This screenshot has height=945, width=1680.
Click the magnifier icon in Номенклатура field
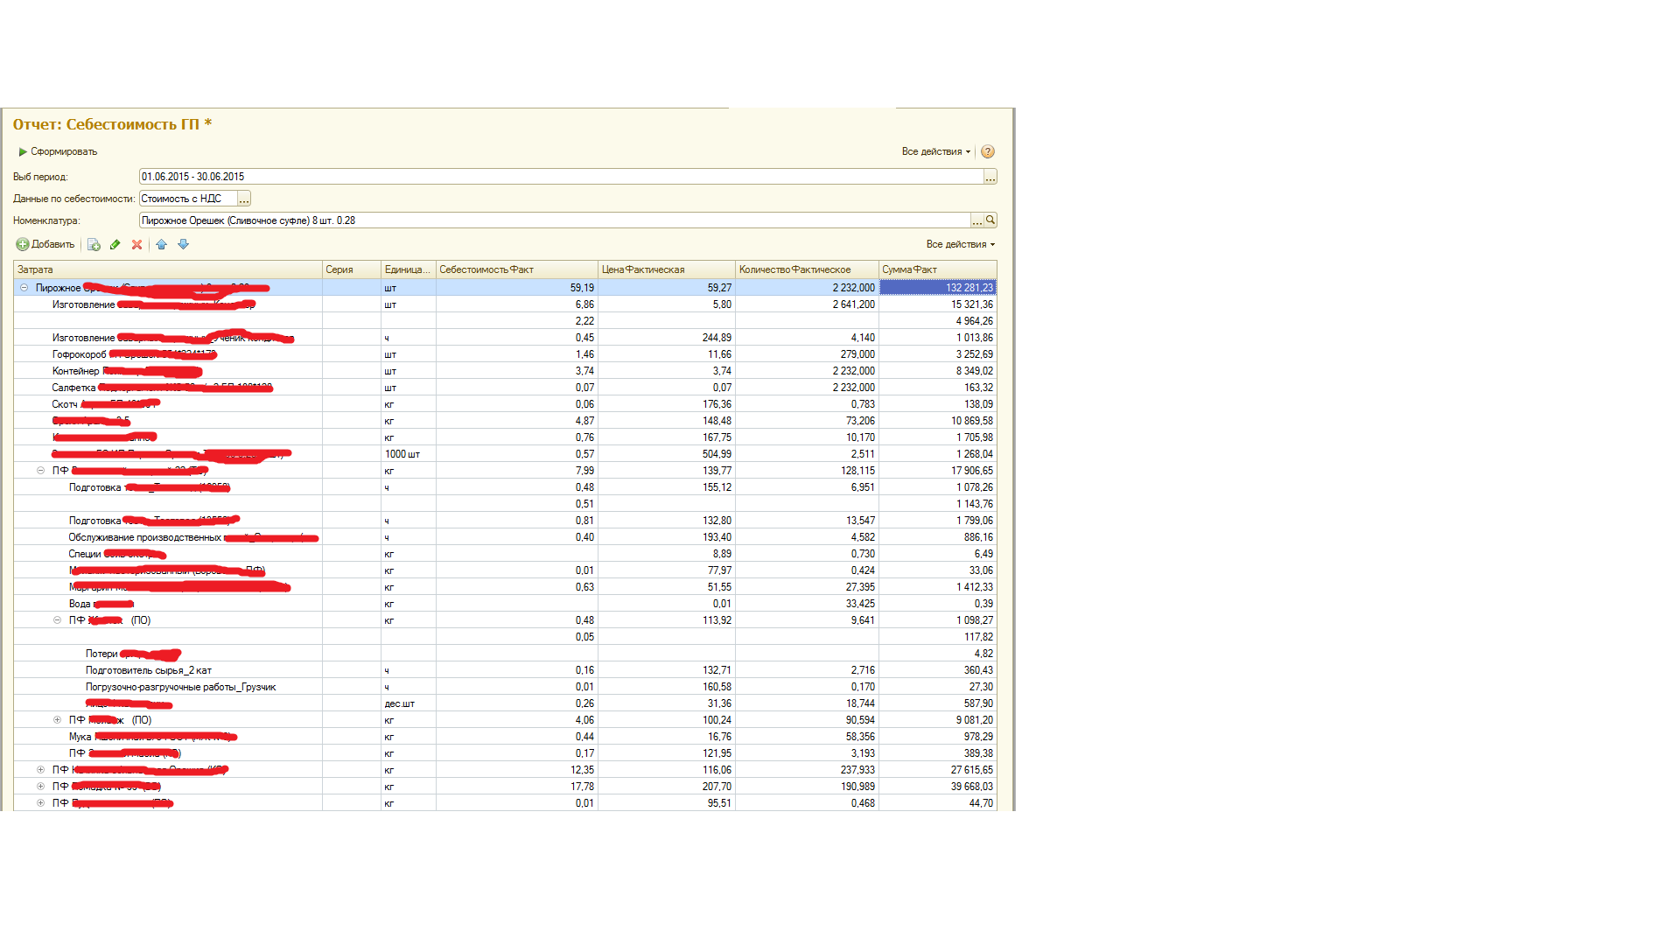coord(990,220)
